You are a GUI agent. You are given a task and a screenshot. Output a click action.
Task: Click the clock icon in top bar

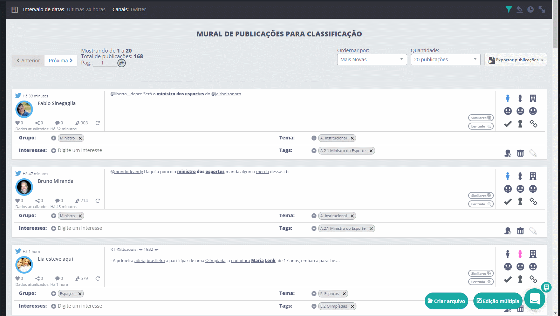pyautogui.click(x=531, y=9)
